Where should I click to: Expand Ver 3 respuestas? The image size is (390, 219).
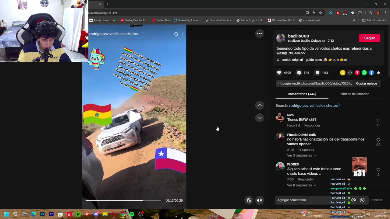coord(301,155)
